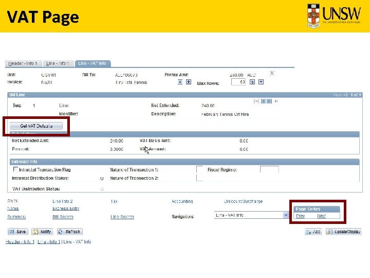Tick the Intrastat Transaction Flag checkbox

(15, 169)
